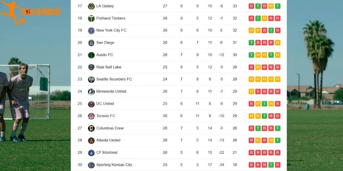Click Seattle Sounders' first yellow H form badge
This screenshot has height=171, width=343.
pyautogui.click(x=251, y=80)
